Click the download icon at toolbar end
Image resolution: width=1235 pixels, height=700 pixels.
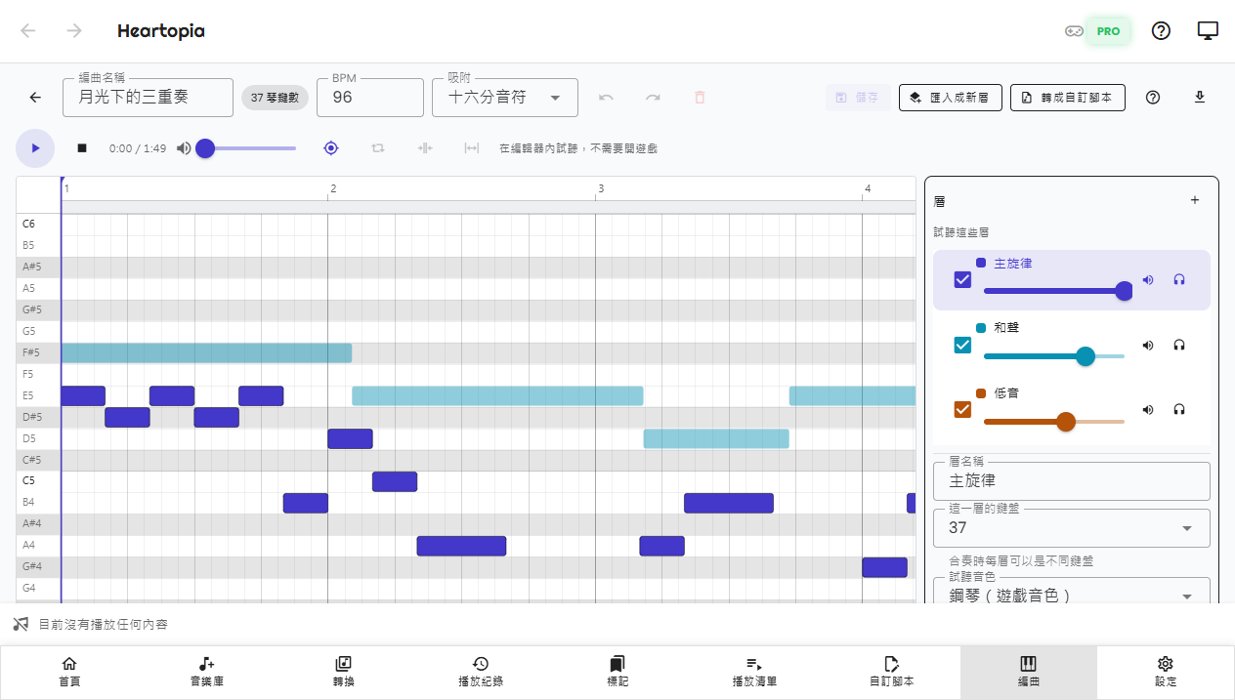(x=1200, y=98)
